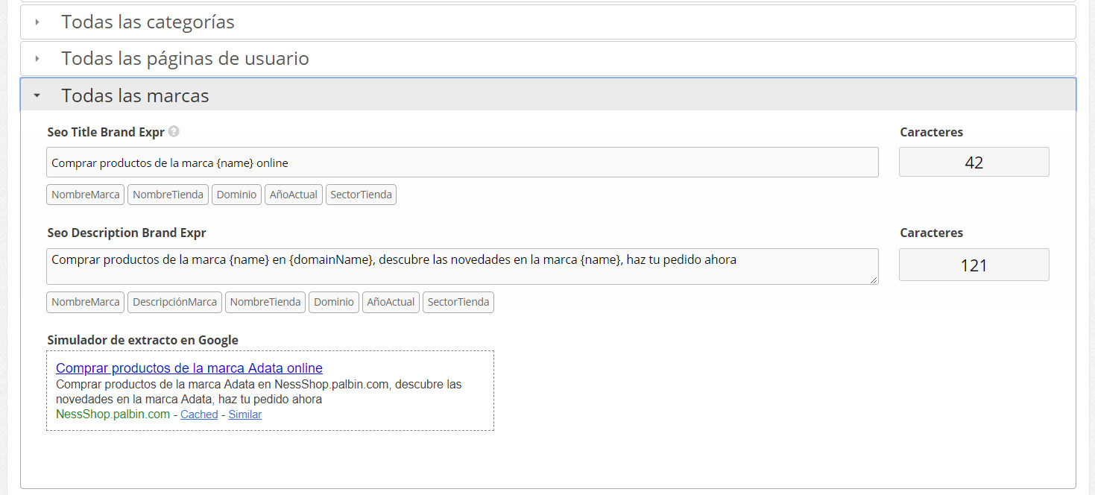The width and height of the screenshot is (1095, 495).
Task: Insert the AñoActual variable into the SEO title
Action: 293,194
